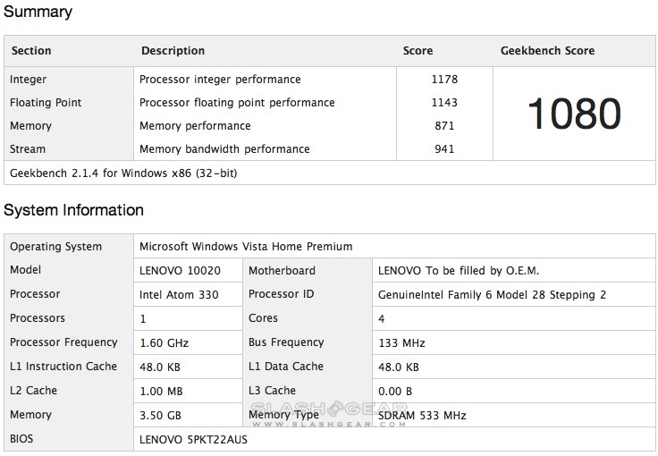Select the Summary heading
658x456 pixels.
(x=38, y=13)
